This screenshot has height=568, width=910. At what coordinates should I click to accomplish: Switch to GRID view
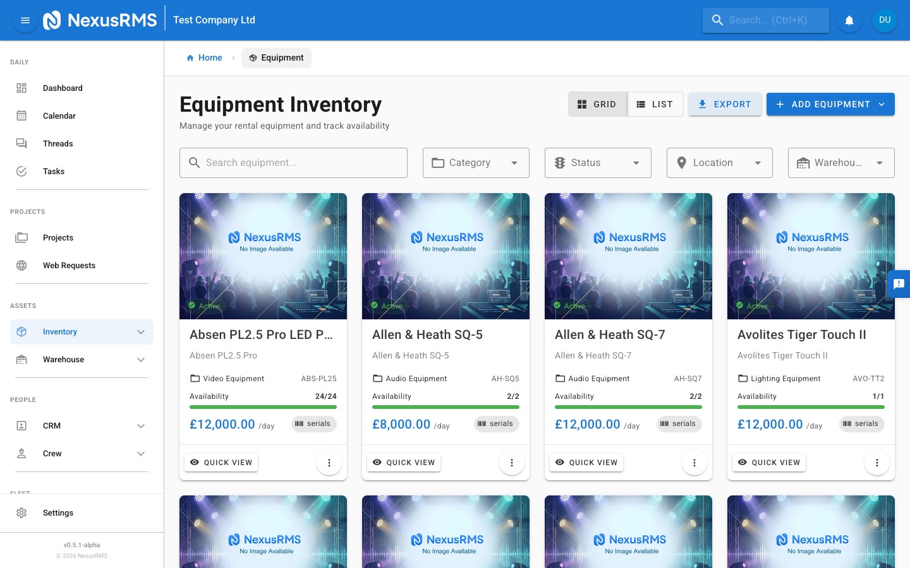[597, 104]
